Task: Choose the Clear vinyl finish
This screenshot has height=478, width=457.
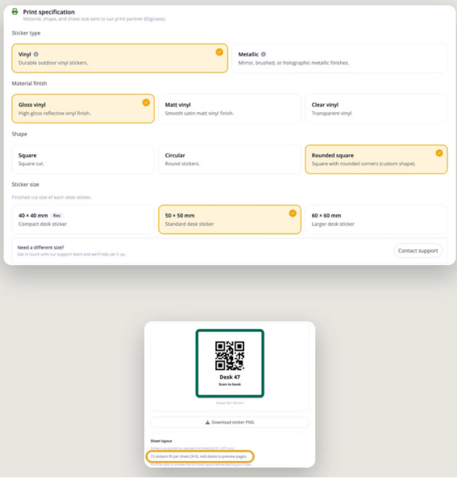Action: [376, 109]
